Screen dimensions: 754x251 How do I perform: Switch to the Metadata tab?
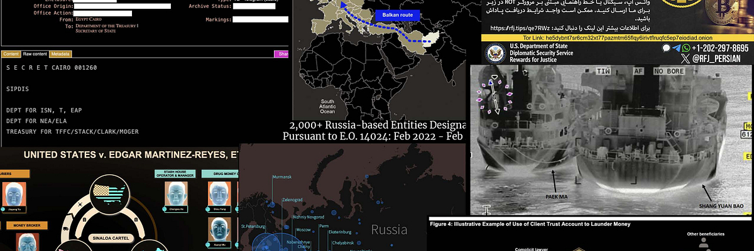61,54
